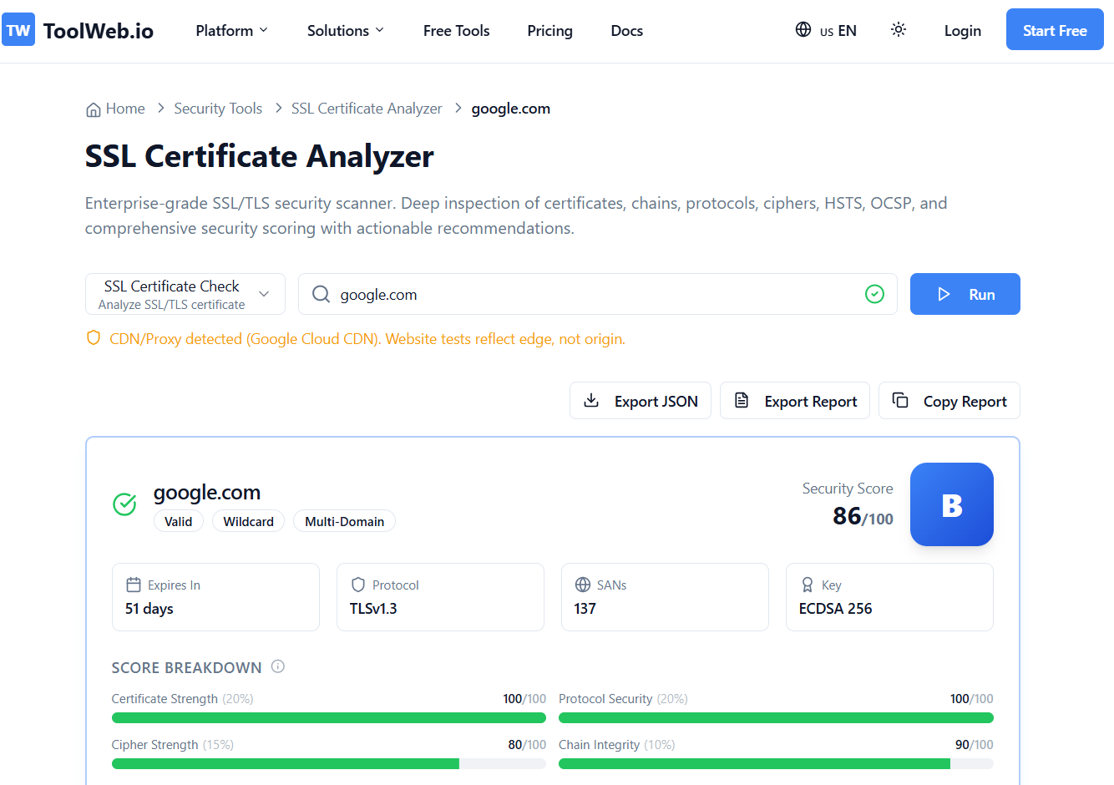This screenshot has width=1114, height=785.
Task: Click the orange CDN shield warning icon
Action: pyautogui.click(x=94, y=338)
